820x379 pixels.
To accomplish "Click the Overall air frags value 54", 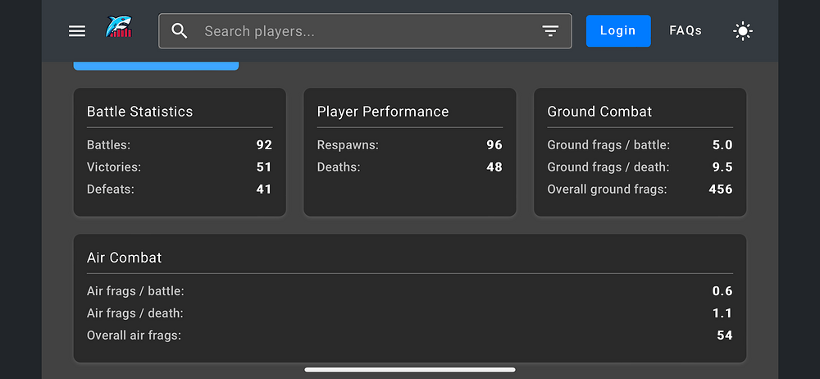I will tap(724, 336).
